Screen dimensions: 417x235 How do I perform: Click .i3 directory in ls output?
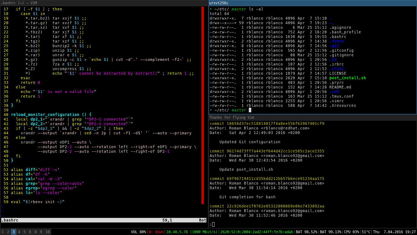coord(333,60)
